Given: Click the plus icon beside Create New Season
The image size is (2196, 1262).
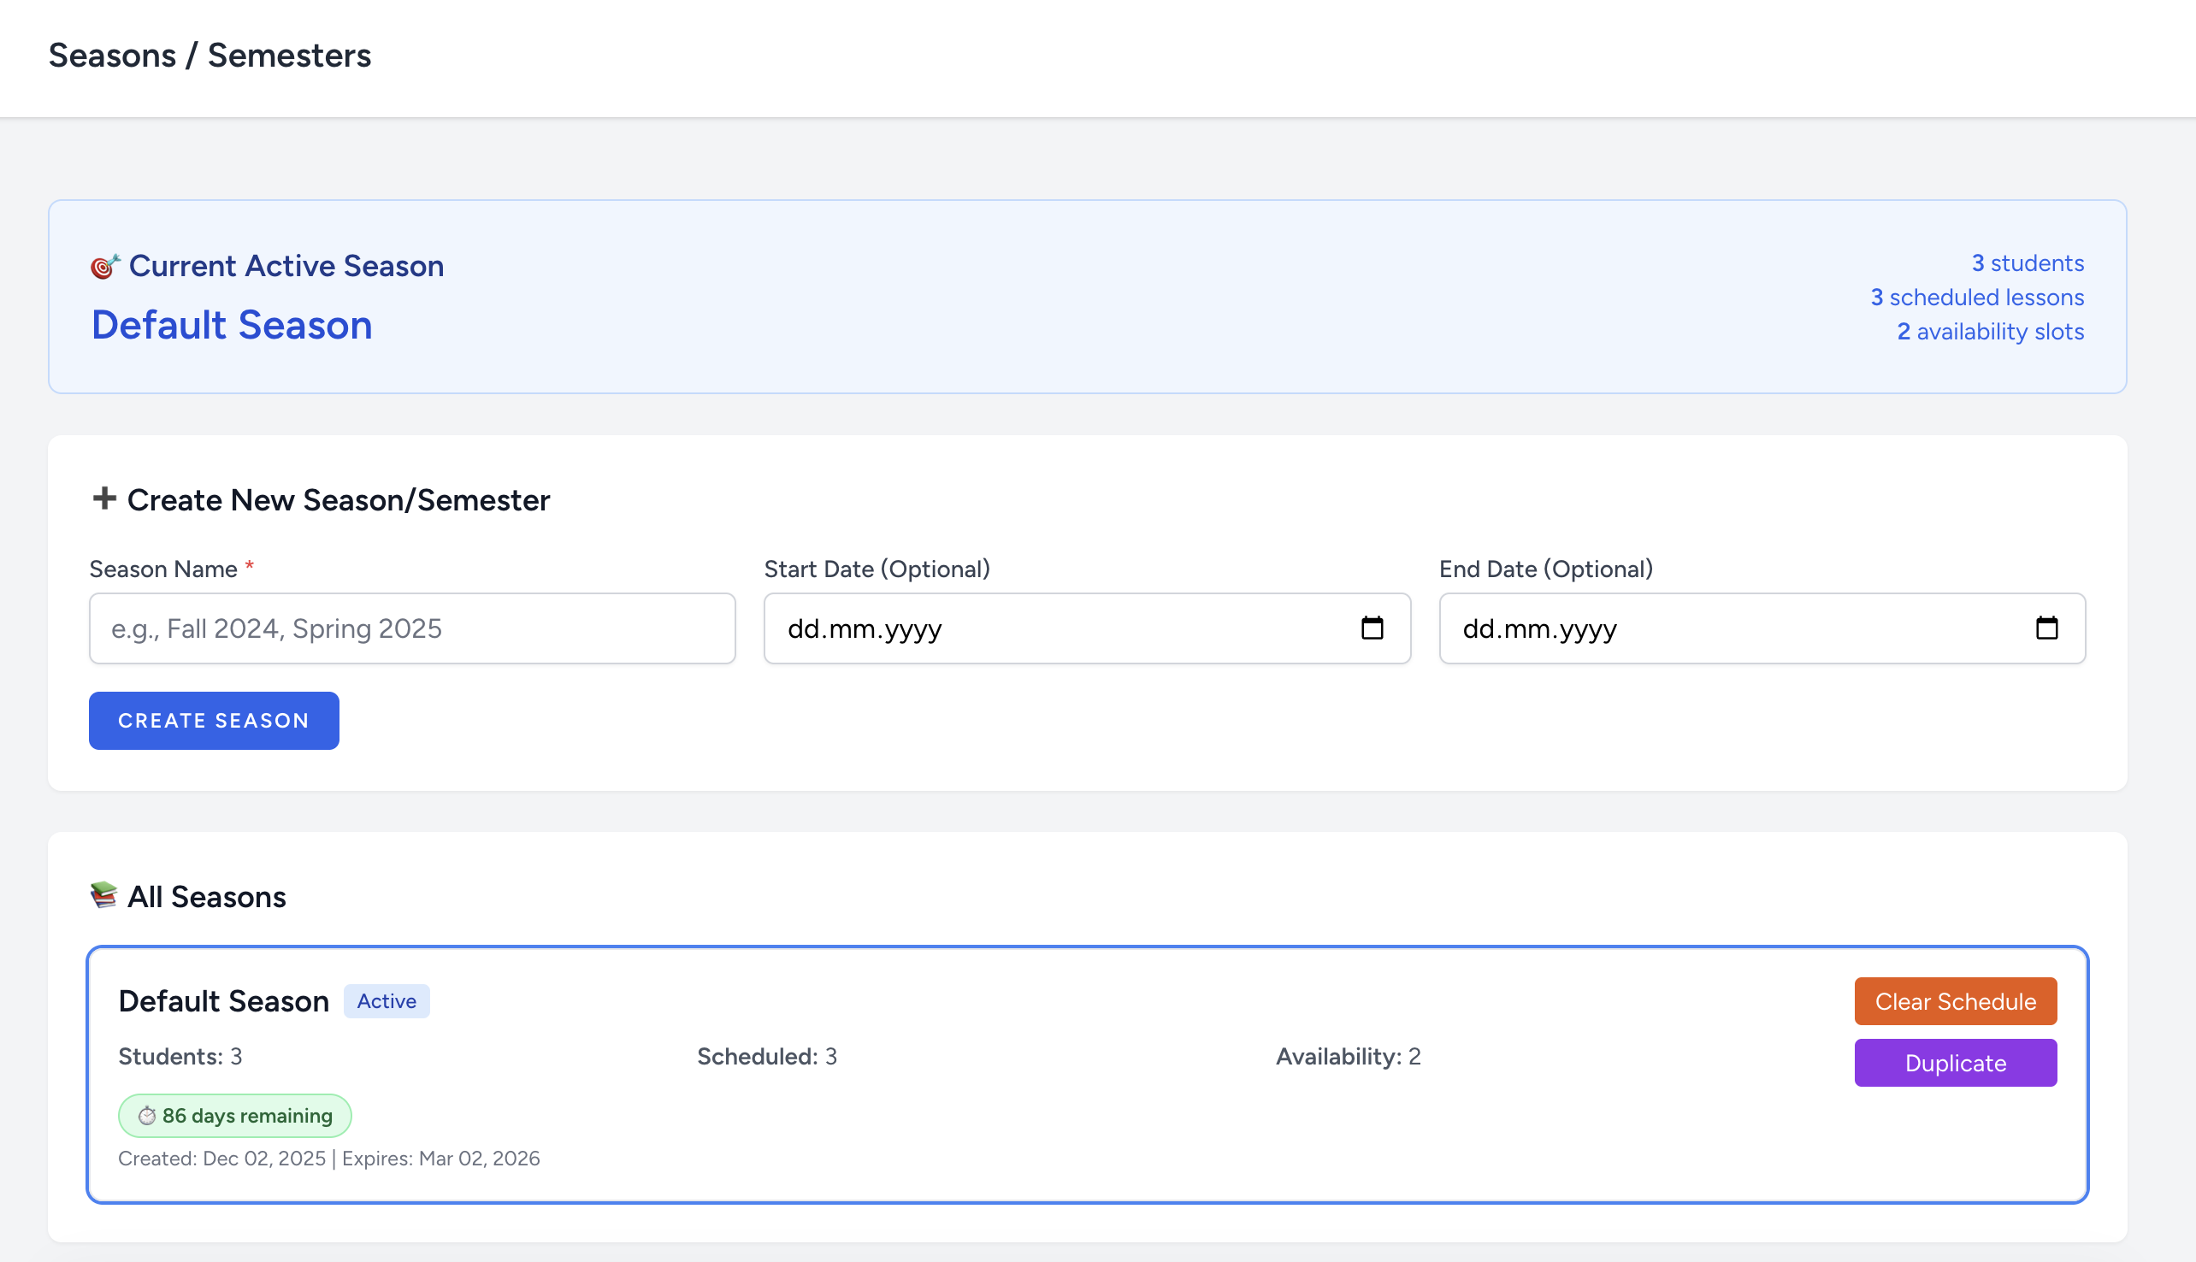Looking at the screenshot, I should coord(104,498).
